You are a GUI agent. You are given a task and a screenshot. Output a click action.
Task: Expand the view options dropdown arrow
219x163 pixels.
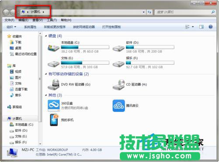(193, 27)
